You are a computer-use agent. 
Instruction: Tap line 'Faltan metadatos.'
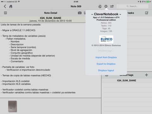(16, 39)
